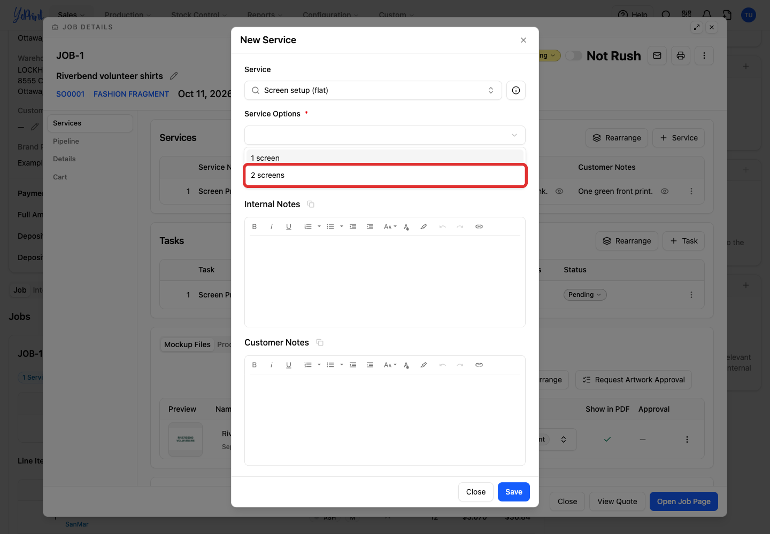Screen dimensions: 770x534
Task: Open service info icon next to Service field
Action: (516, 90)
